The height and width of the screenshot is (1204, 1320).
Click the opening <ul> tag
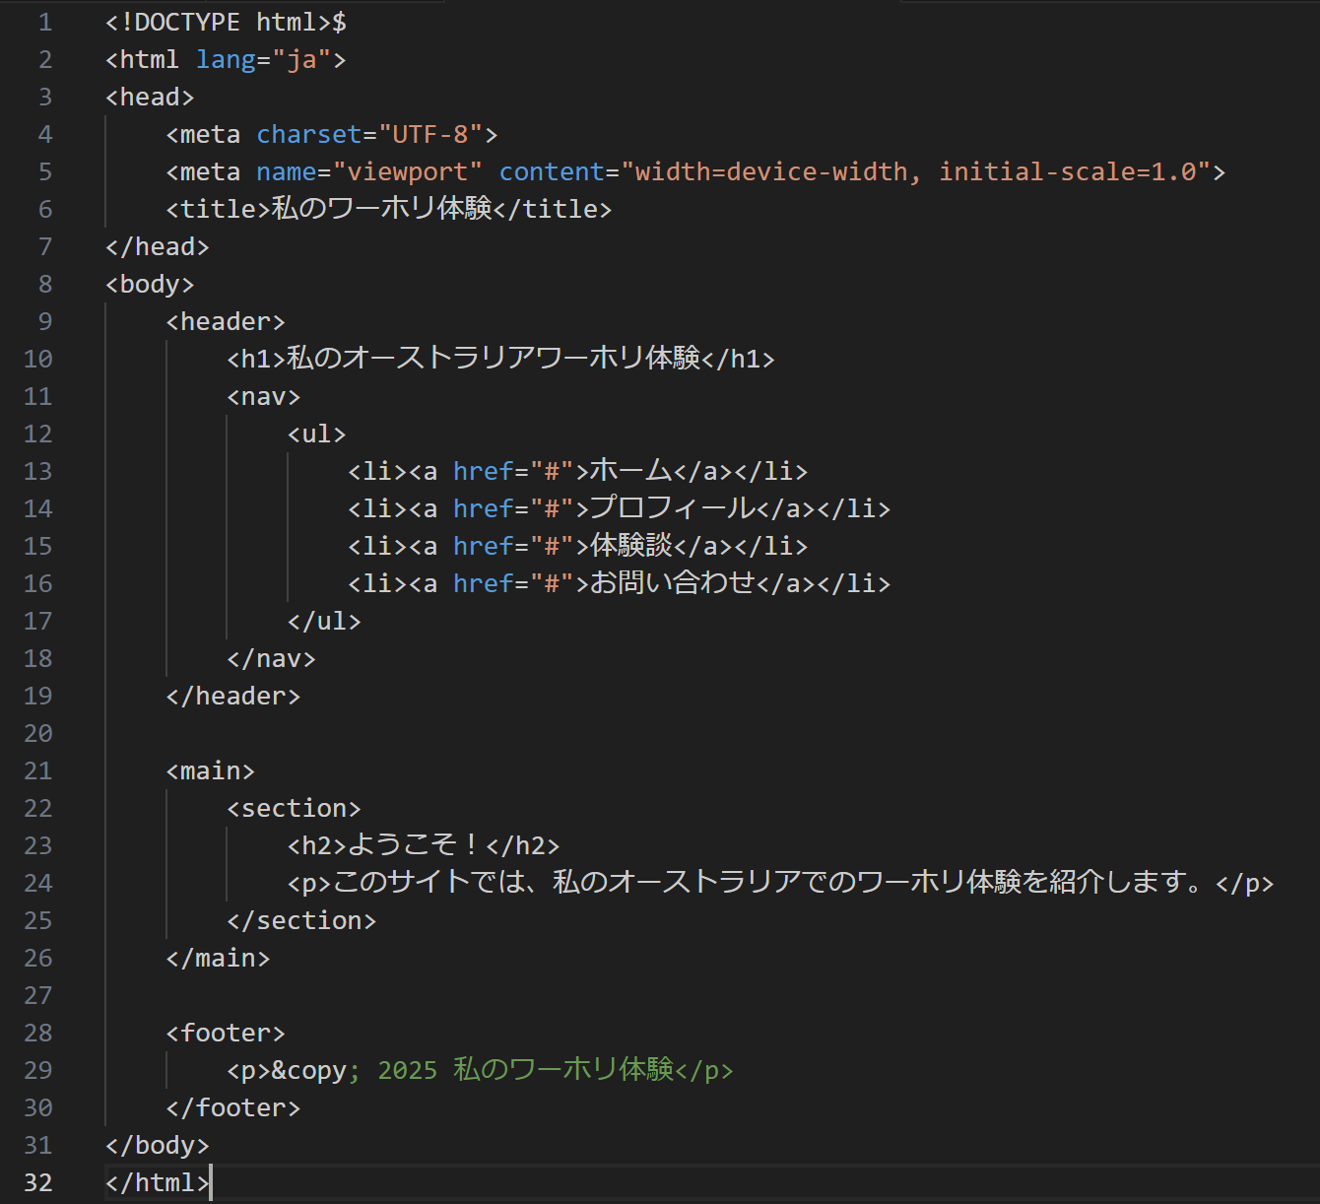(316, 434)
